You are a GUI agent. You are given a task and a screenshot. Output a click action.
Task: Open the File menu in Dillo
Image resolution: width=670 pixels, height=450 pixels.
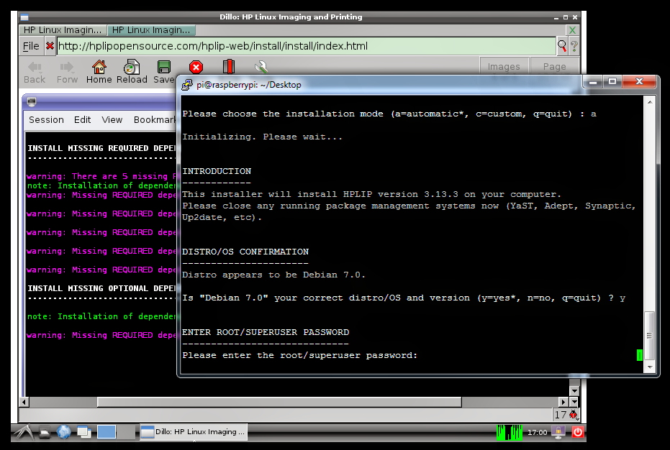pyautogui.click(x=31, y=46)
